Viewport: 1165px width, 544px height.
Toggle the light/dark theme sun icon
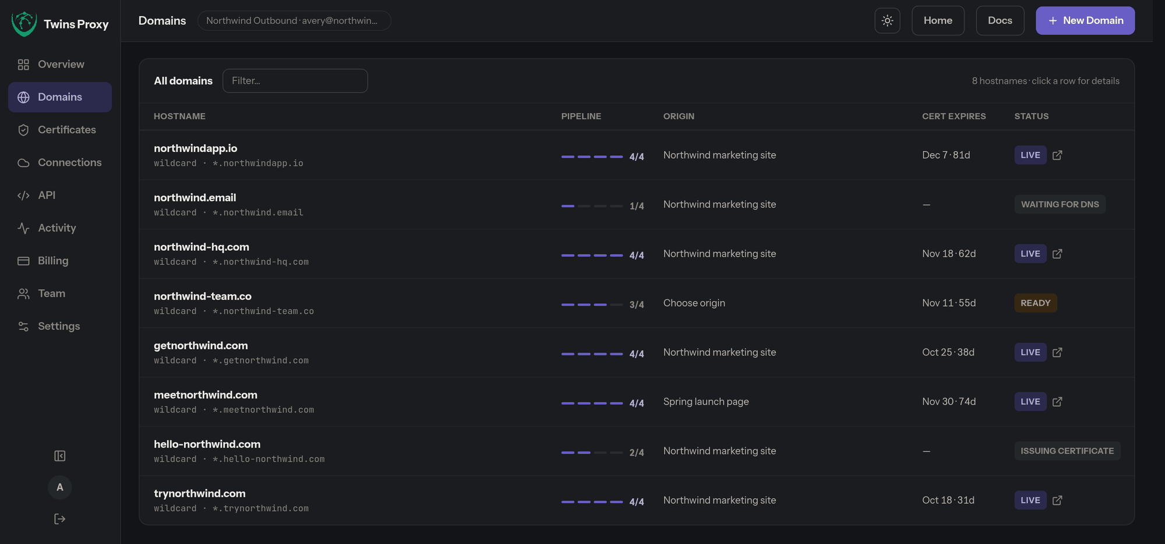click(887, 20)
